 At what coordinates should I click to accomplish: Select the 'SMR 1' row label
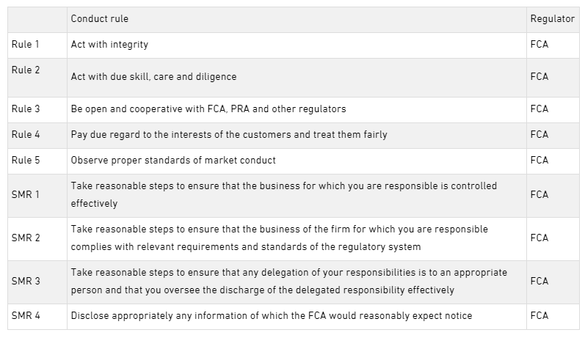click(26, 194)
